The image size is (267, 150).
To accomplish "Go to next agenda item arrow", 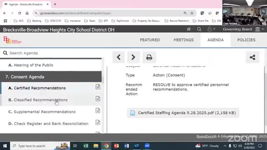I will [x=133, y=57].
